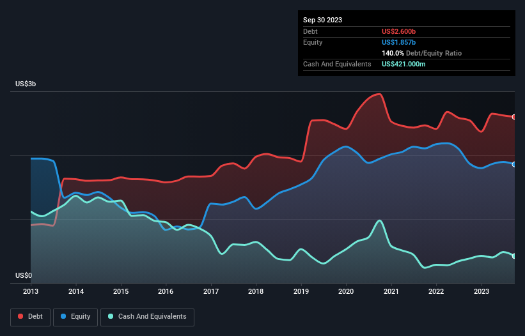525x336 pixels.
Task: Click the teal Cash endpoint marker
Action: (514, 256)
